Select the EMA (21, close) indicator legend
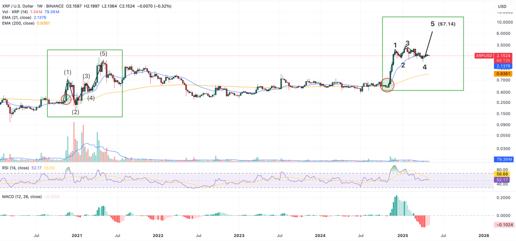516x241 pixels. (17, 18)
